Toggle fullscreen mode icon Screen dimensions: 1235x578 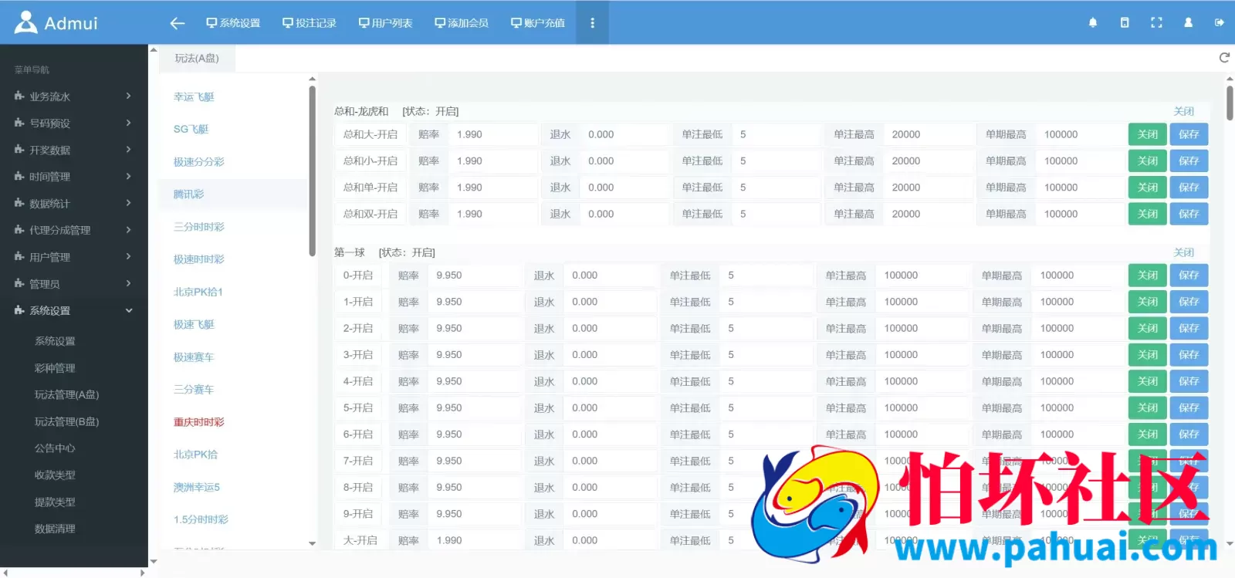1156,22
